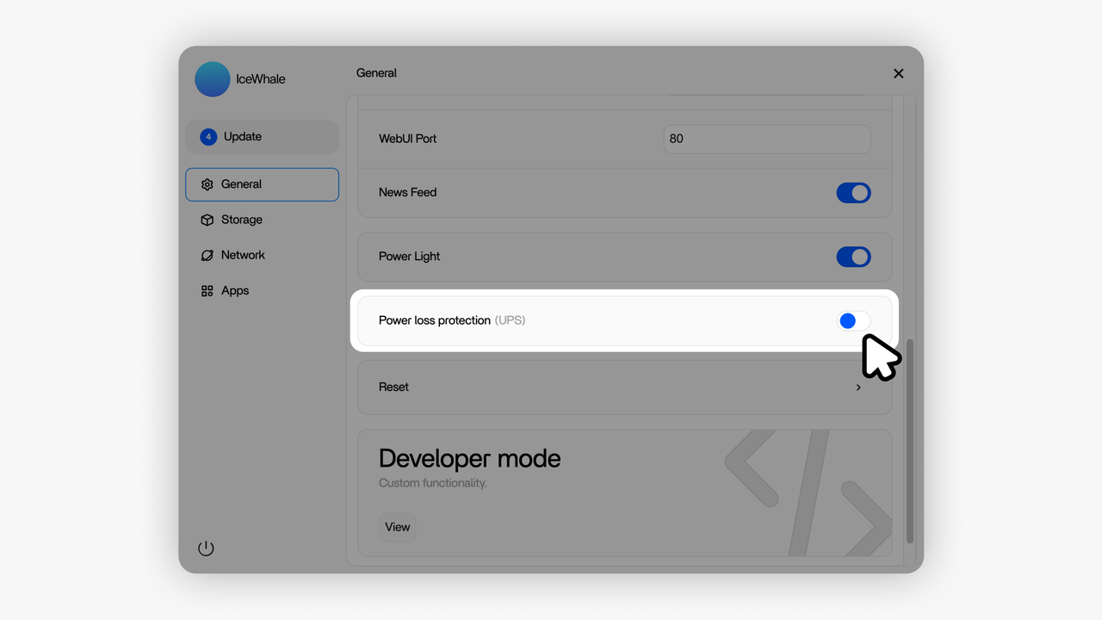Click the Storage cube icon
The width and height of the screenshot is (1102, 620).
[207, 220]
